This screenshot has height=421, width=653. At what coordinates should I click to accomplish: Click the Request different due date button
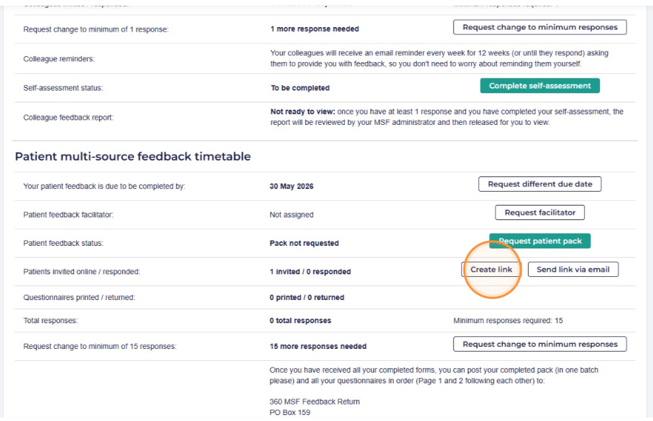(539, 184)
